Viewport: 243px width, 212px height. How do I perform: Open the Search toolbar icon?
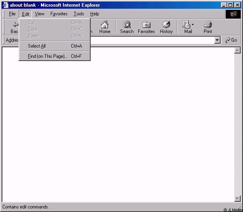(x=127, y=27)
